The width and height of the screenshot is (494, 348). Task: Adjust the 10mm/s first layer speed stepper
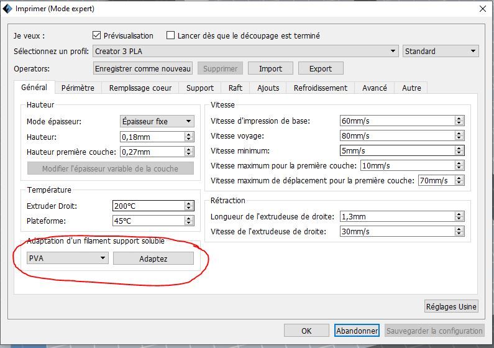tap(459, 165)
